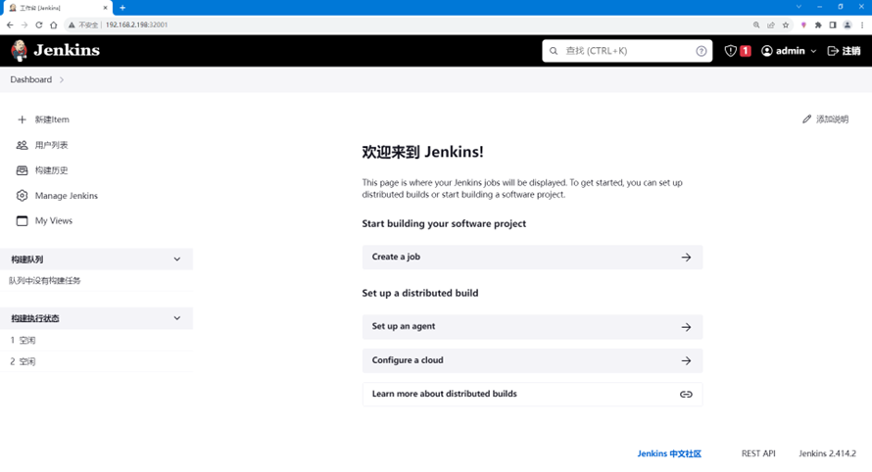
Task: Click the 添加说明 link
Action: (832, 118)
